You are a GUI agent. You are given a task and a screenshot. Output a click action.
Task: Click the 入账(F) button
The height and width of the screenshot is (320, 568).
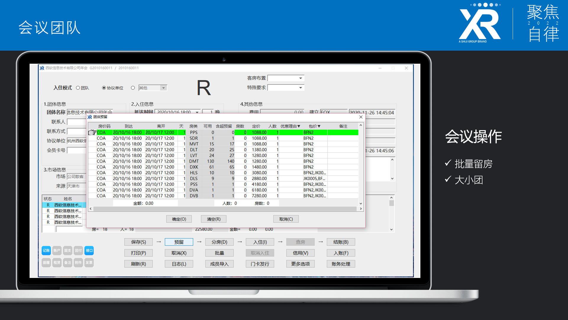[x=341, y=253]
